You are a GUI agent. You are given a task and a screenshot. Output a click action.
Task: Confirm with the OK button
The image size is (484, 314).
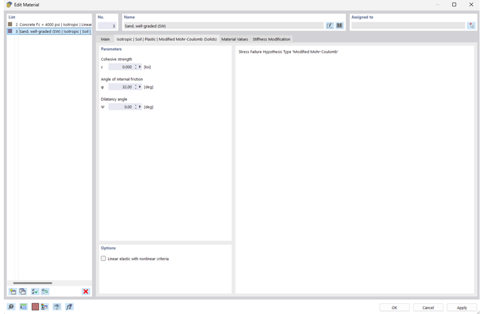(x=394, y=308)
